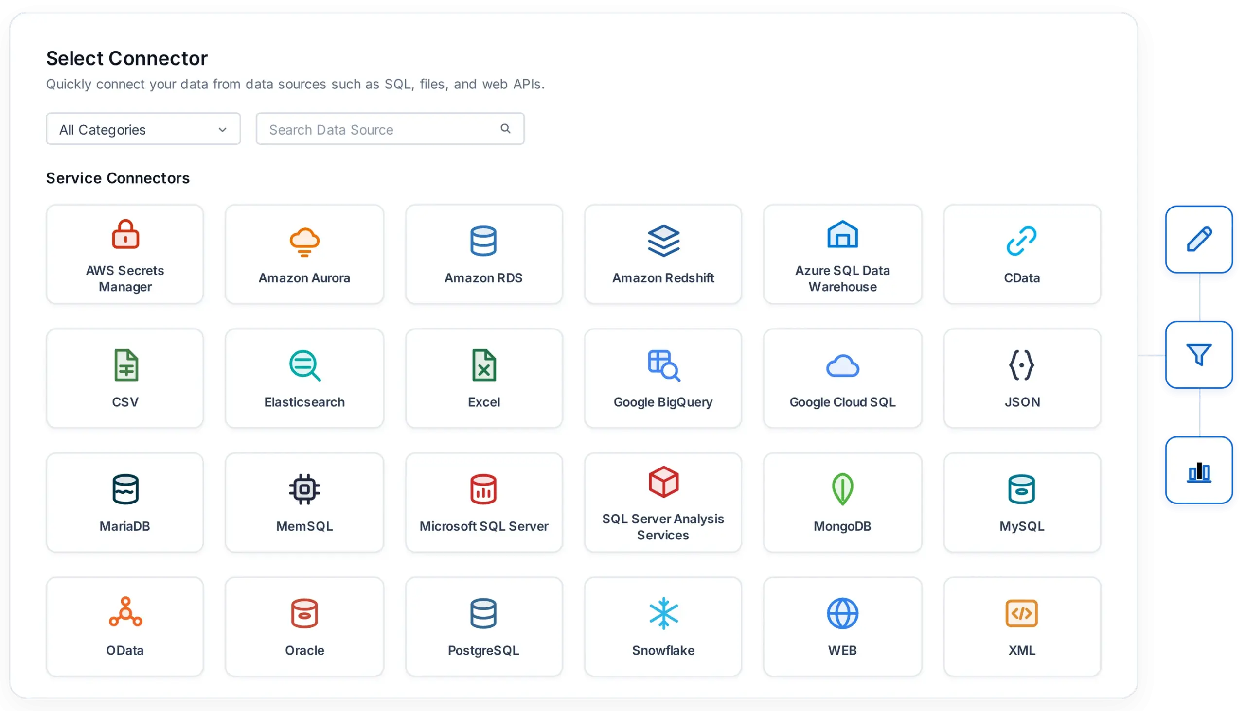Screen dimensions: 1245x711
Task: Click the search magnifier icon
Action: click(x=506, y=128)
